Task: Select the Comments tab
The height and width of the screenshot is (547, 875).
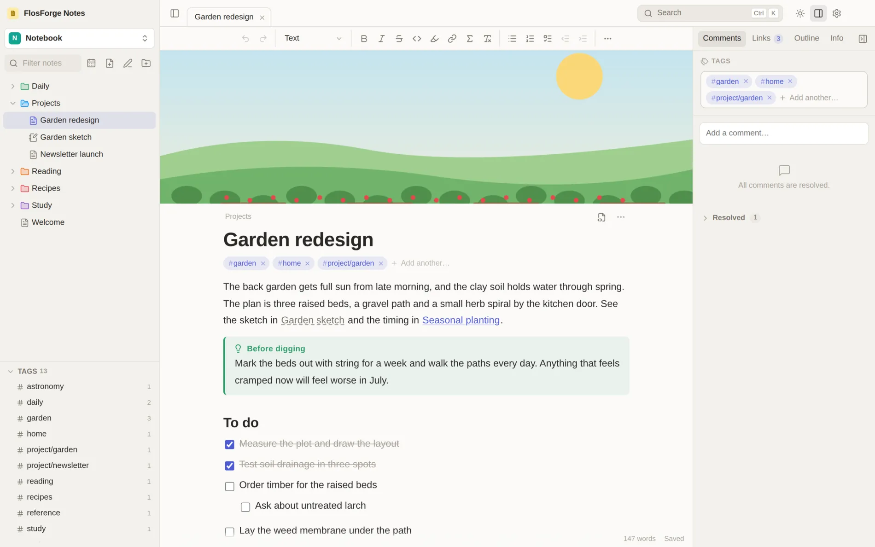Action: coord(722,38)
